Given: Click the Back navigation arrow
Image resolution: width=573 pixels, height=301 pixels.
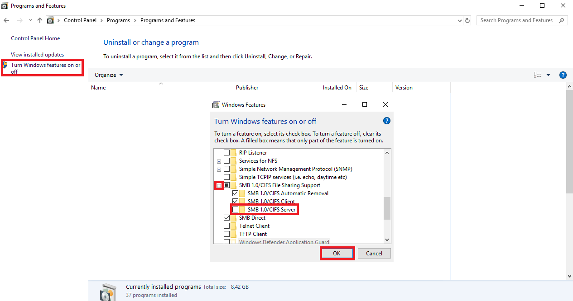Looking at the screenshot, I should pyautogui.click(x=6, y=20).
